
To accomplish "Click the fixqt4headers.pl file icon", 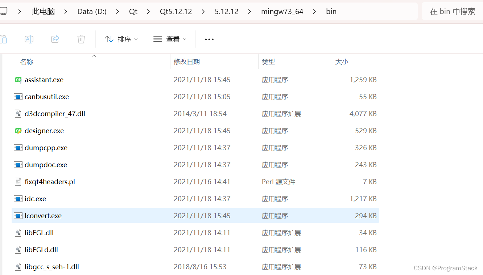I will (18, 182).
